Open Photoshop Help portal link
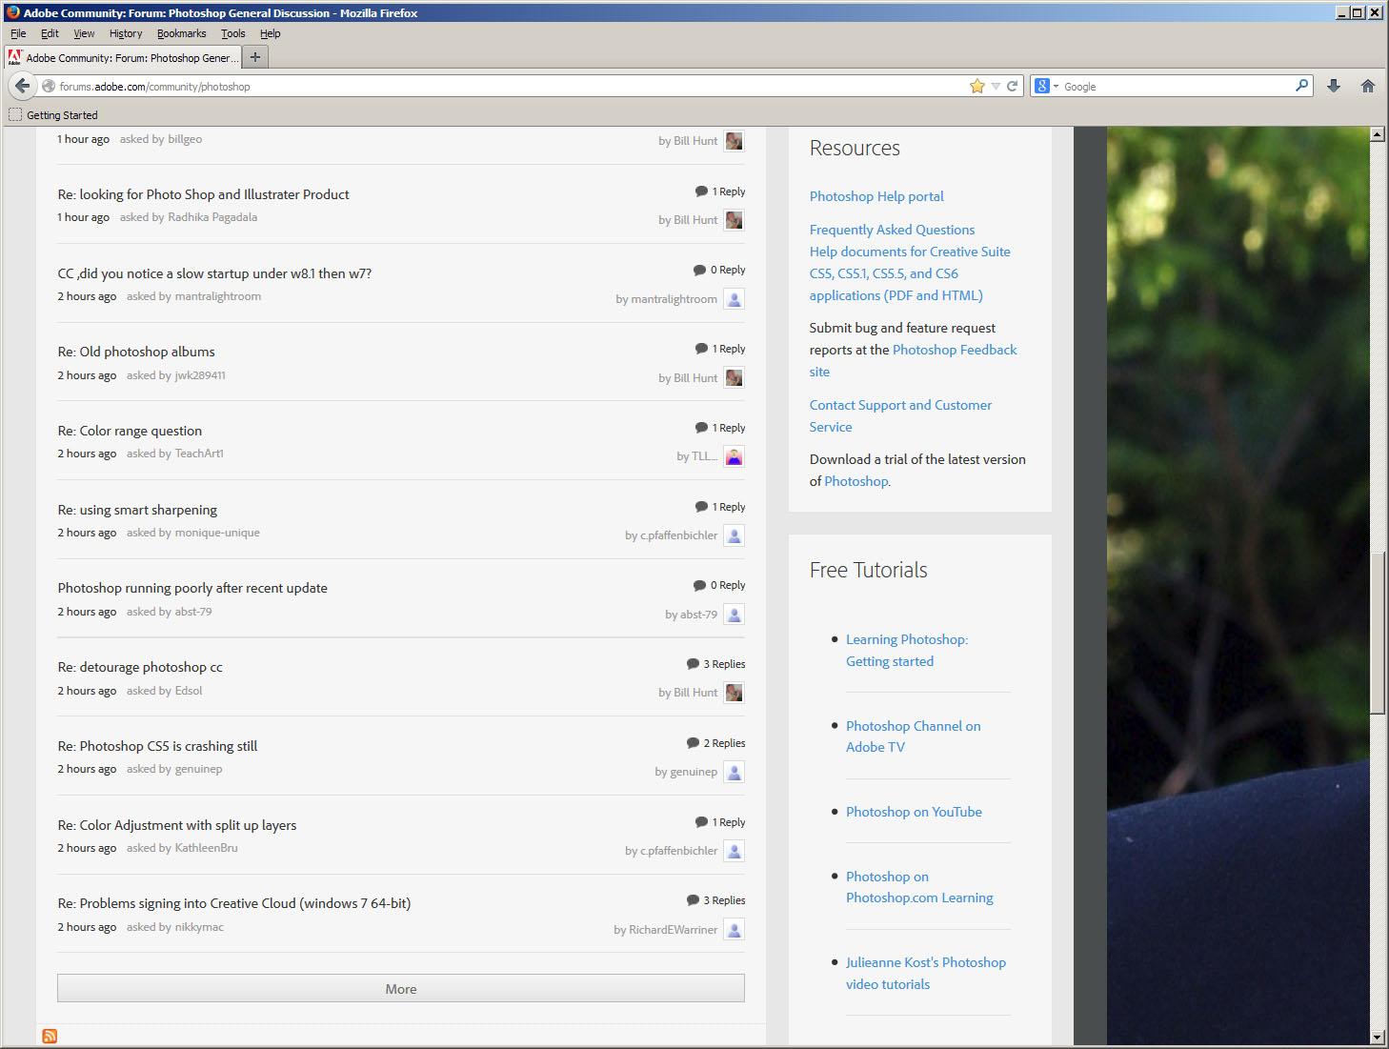Viewport: 1389px width, 1049px height. pyautogui.click(x=876, y=196)
